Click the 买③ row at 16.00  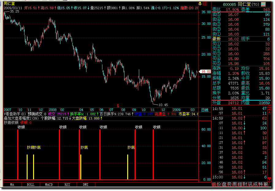[x=241, y=54]
